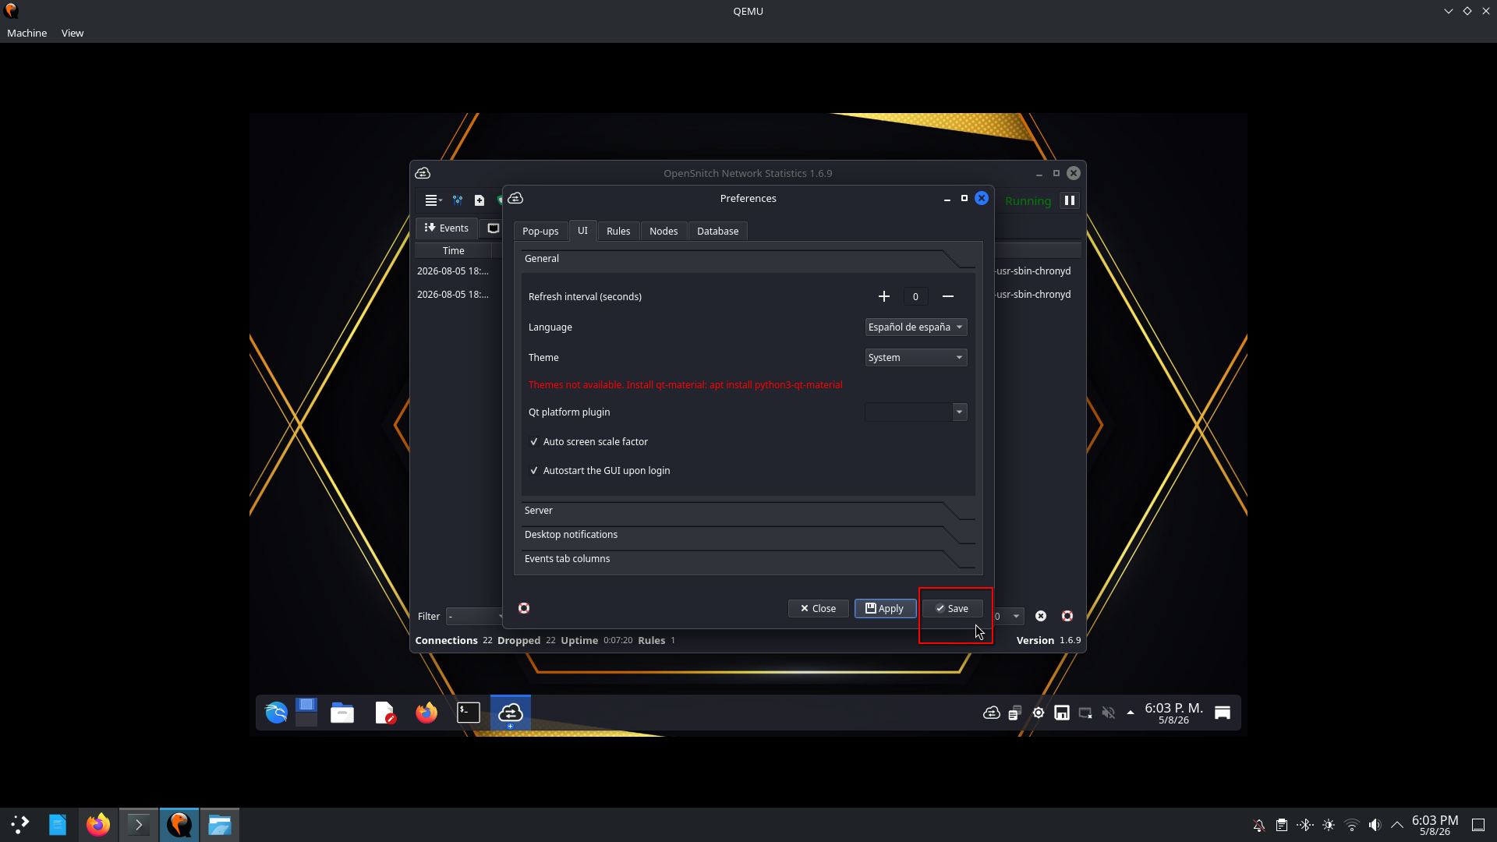The width and height of the screenshot is (1497, 842).
Task: Expand the Events tab columns section
Action: (x=747, y=559)
